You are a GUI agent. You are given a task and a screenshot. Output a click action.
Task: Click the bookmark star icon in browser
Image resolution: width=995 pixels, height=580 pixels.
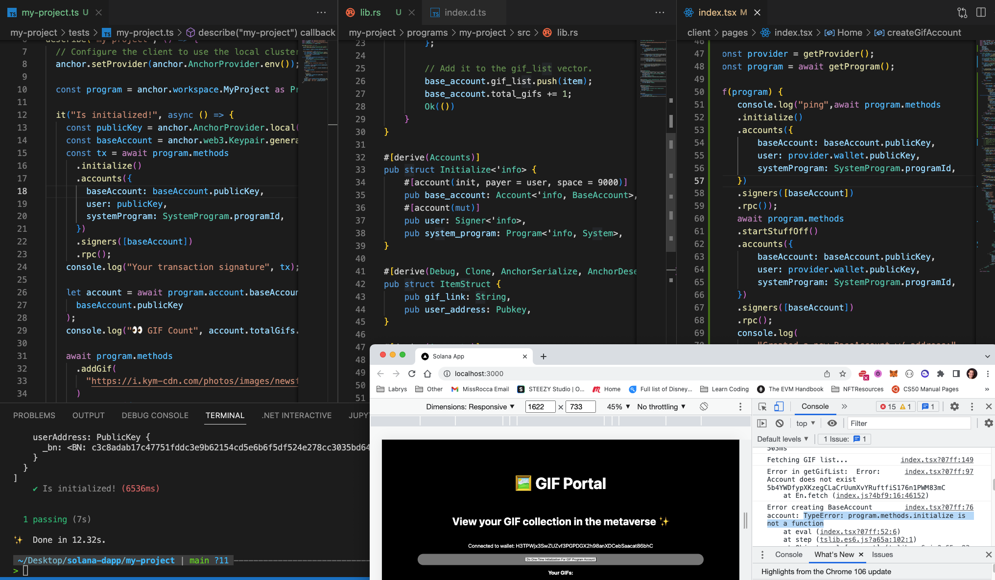[842, 374]
